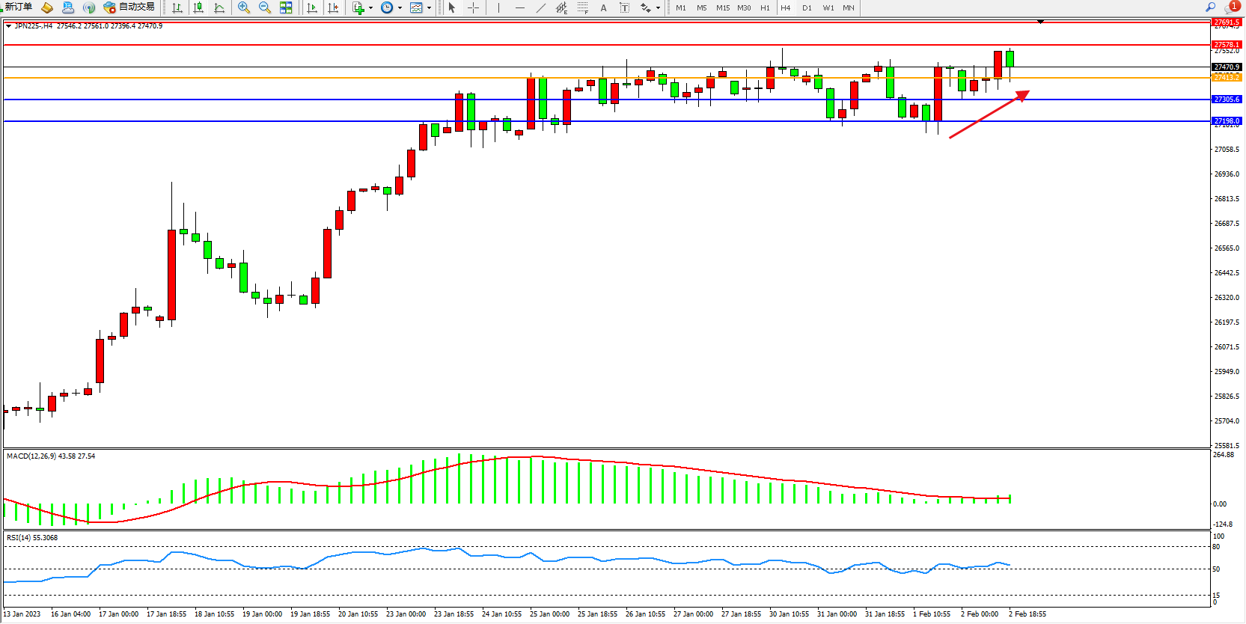This screenshot has height=624, width=1246.
Task: Select the Fibonacci retracement tool
Action: (x=582, y=7)
